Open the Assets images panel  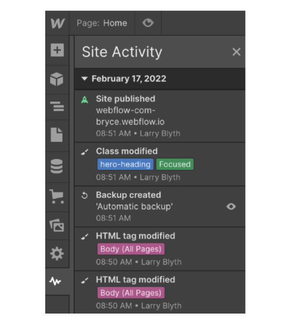[x=57, y=225]
